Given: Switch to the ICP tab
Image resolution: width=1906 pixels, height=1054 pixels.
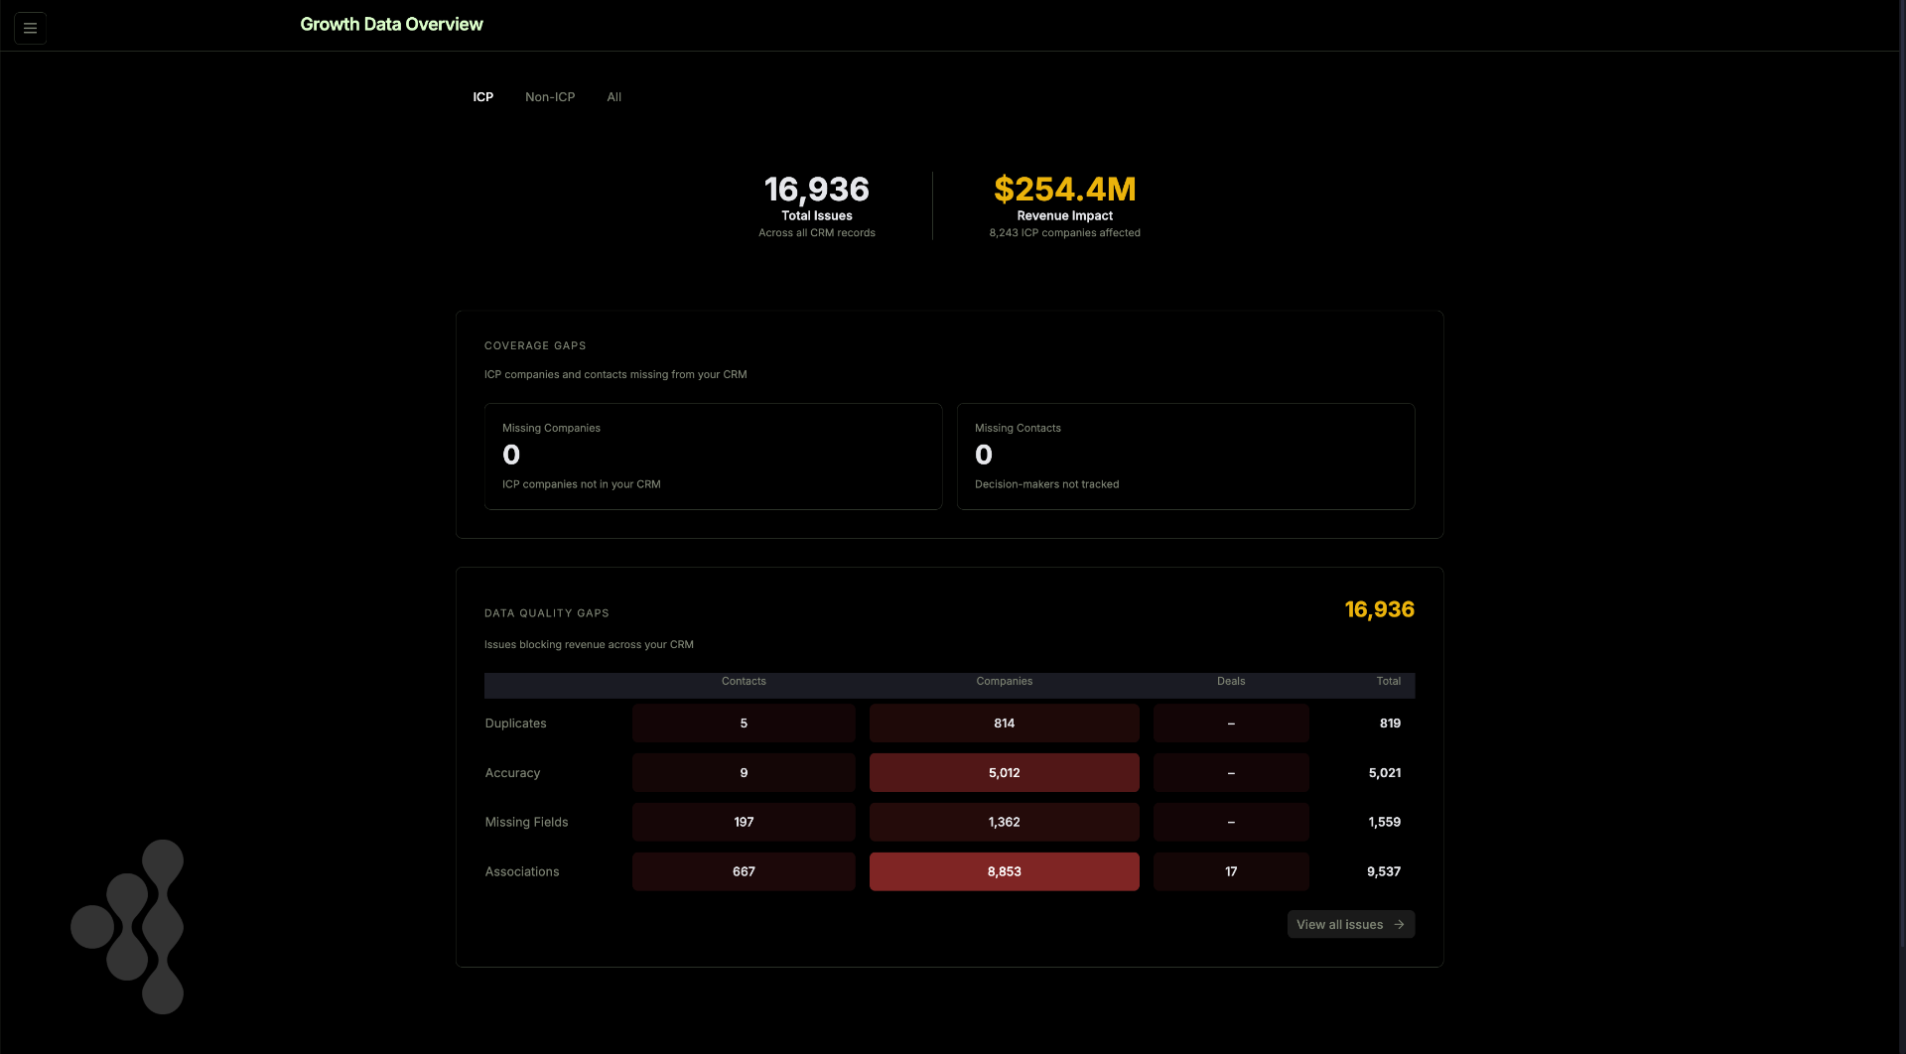Looking at the screenshot, I should click(x=482, y=97).
